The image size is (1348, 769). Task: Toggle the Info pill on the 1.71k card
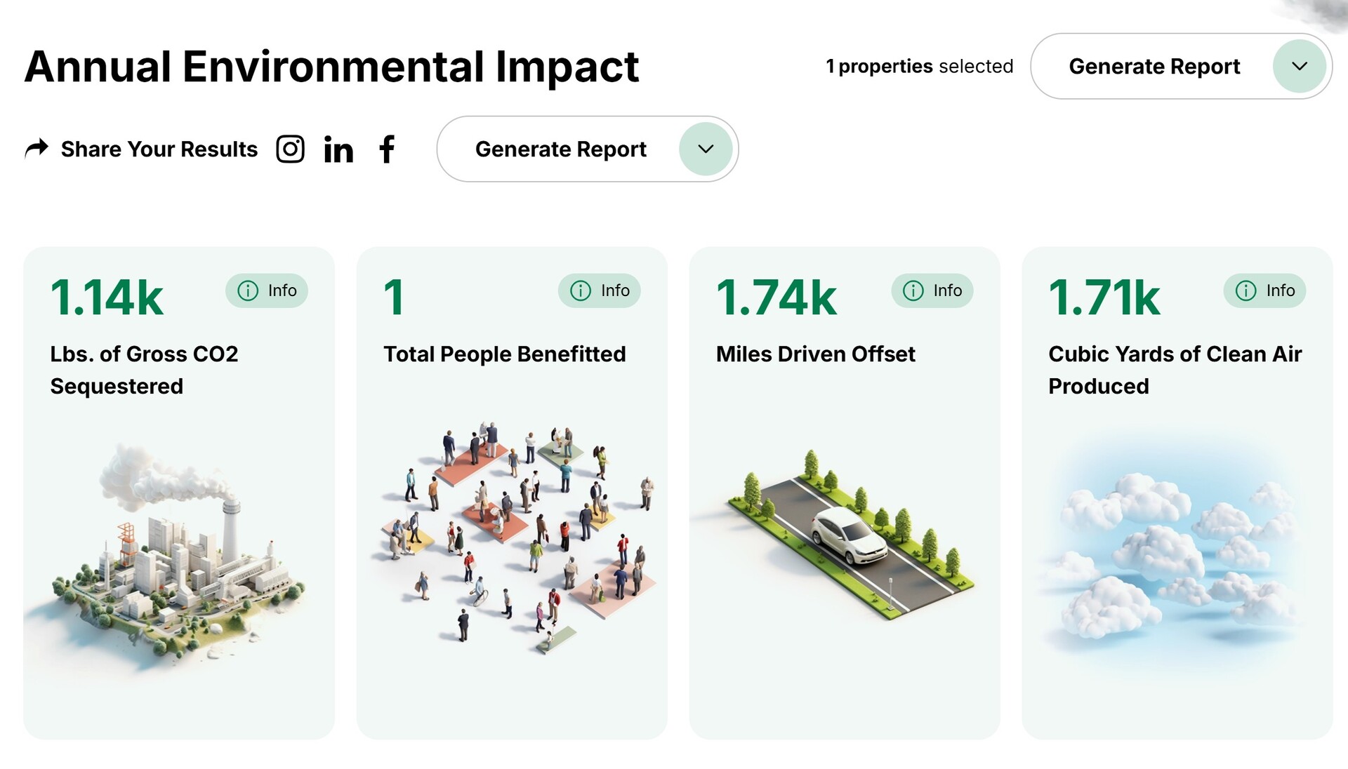coord(1264,290)
